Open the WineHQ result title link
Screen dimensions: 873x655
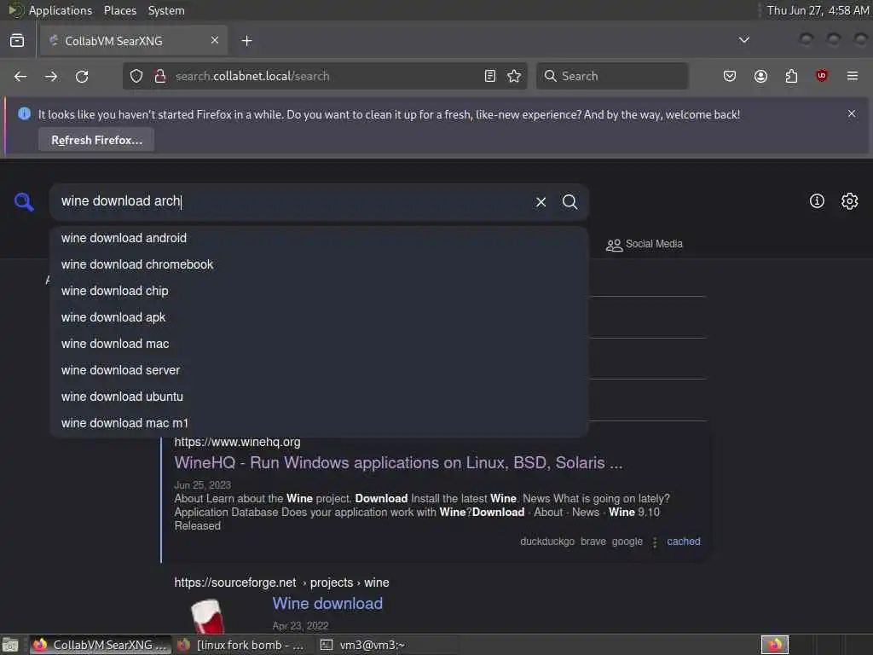(399, 463)
